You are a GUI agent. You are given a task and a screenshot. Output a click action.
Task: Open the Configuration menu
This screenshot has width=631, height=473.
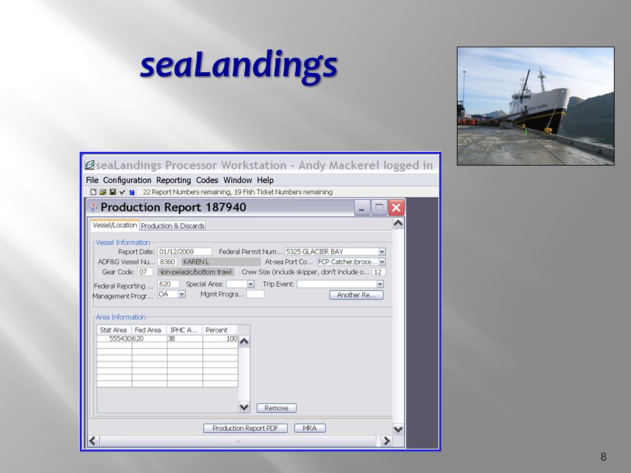127,180
